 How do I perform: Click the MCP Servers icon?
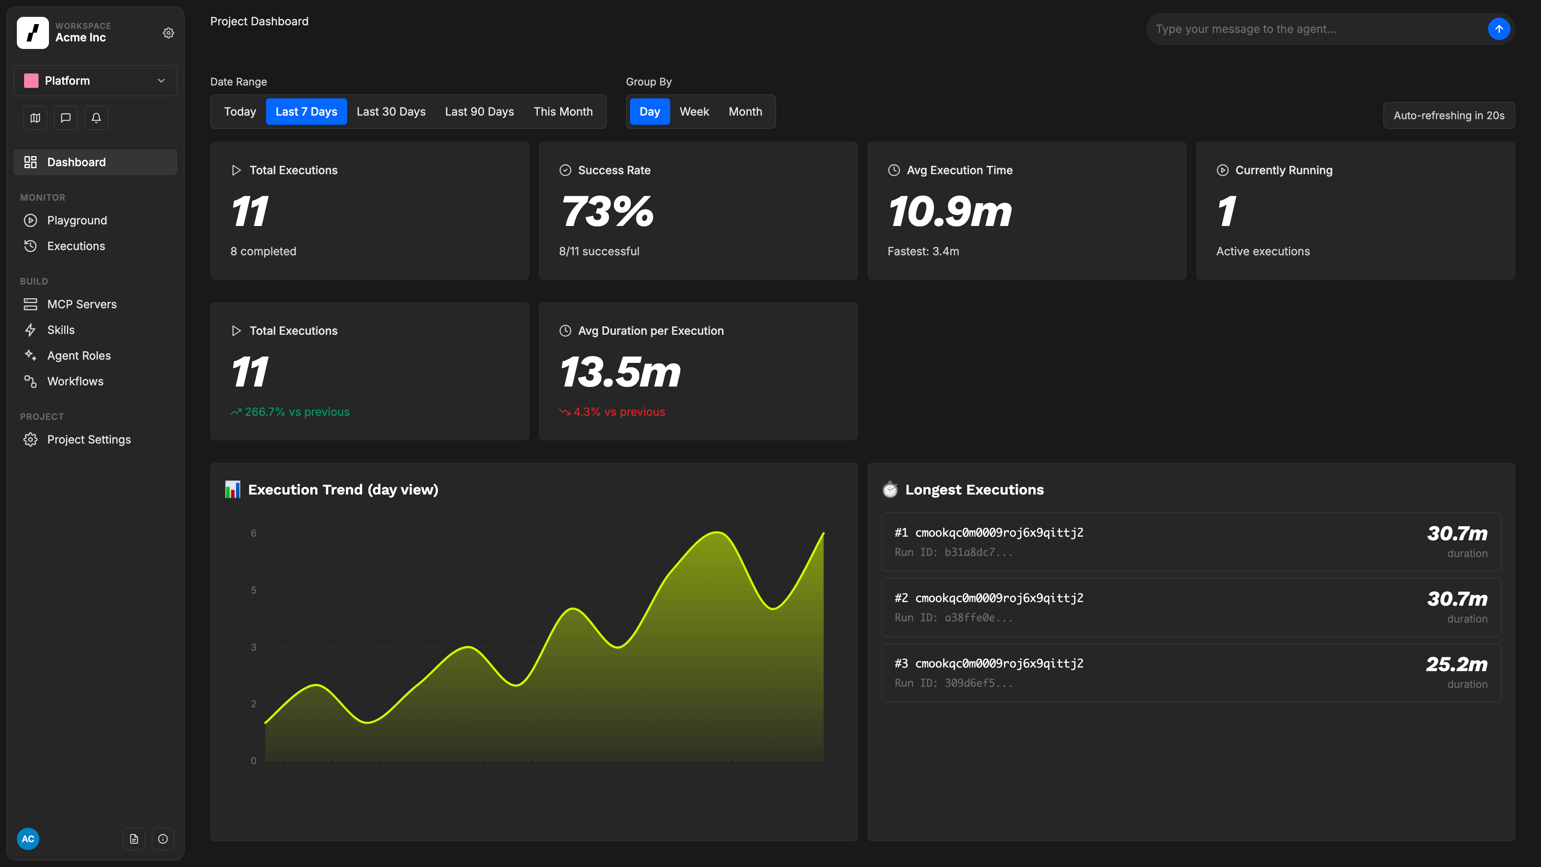click(x=30, y=304)
